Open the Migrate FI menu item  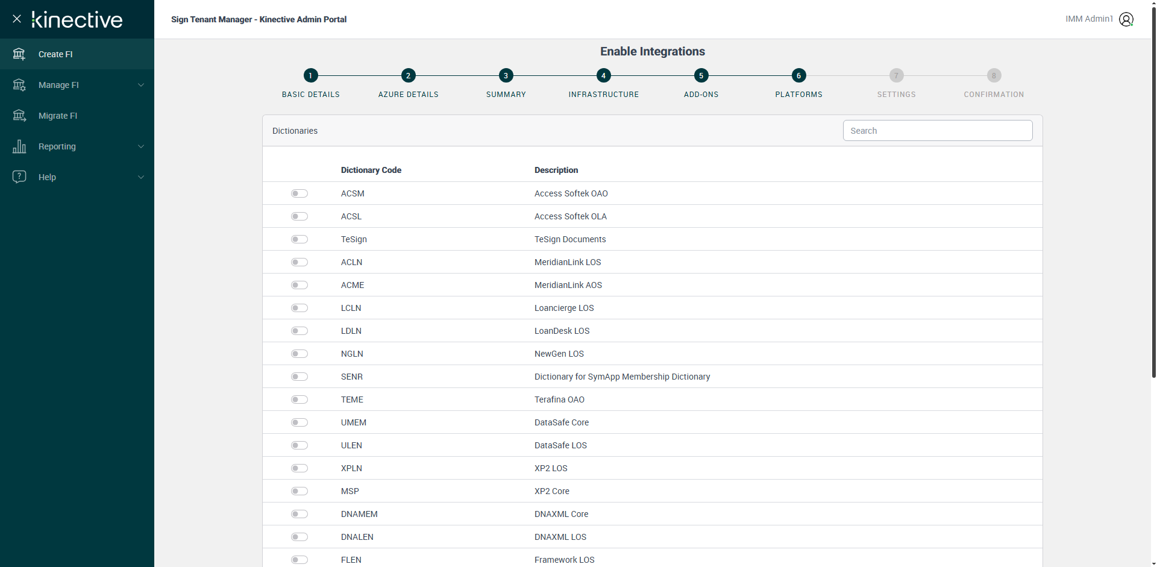pos(77,116)
